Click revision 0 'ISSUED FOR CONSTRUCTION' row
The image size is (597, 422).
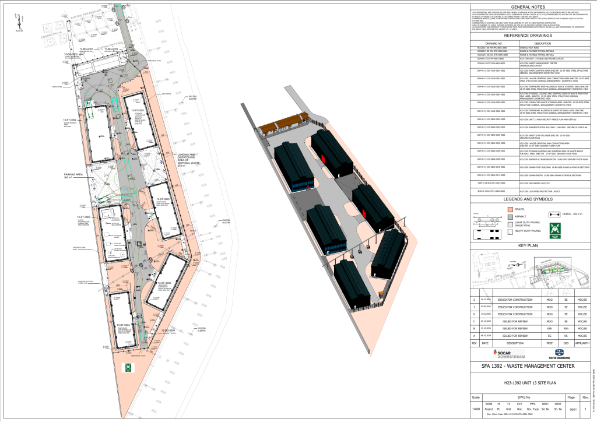(x=529, y=314)
